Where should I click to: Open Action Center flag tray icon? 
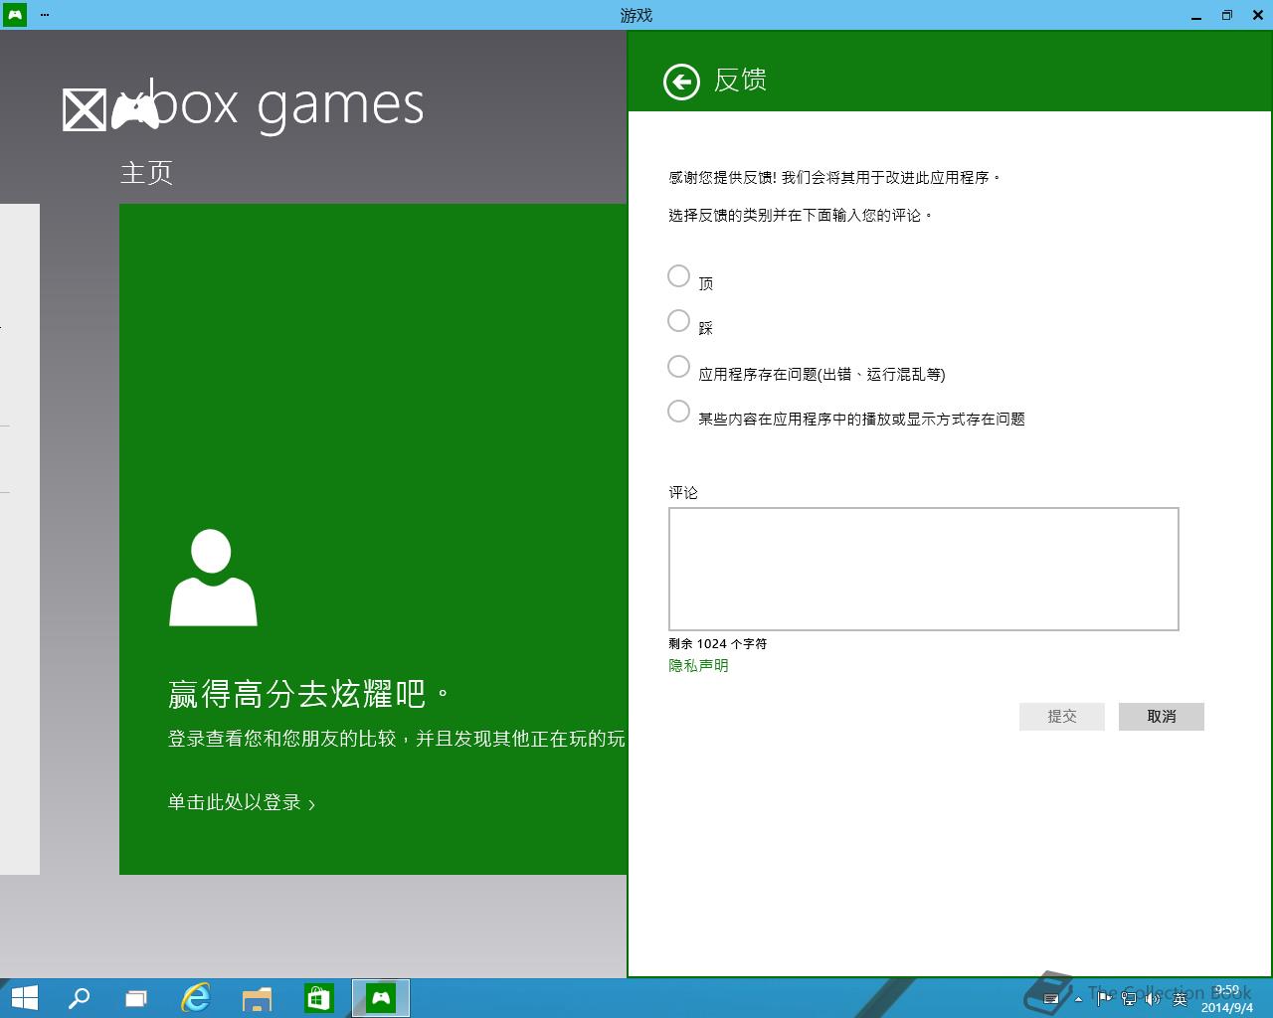[1104, 998]
